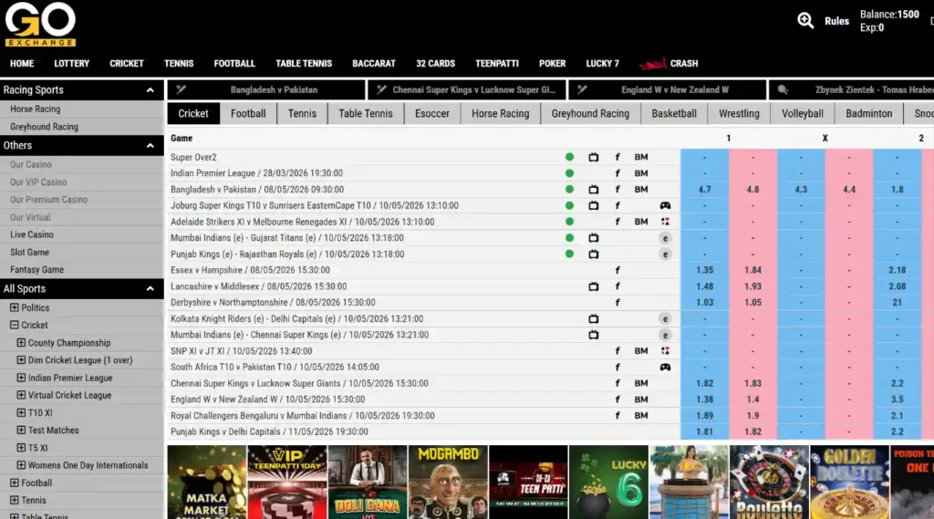Expand the Politics tree node
The width and height of the screenshot is (934, 519).
(x=15, y=308)
